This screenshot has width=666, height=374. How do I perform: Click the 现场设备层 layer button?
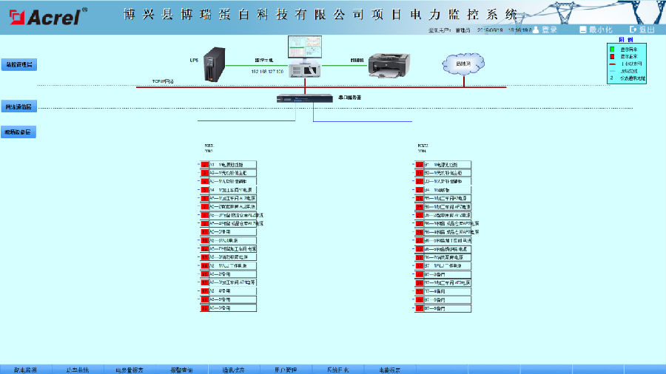[x=18, y=132]
